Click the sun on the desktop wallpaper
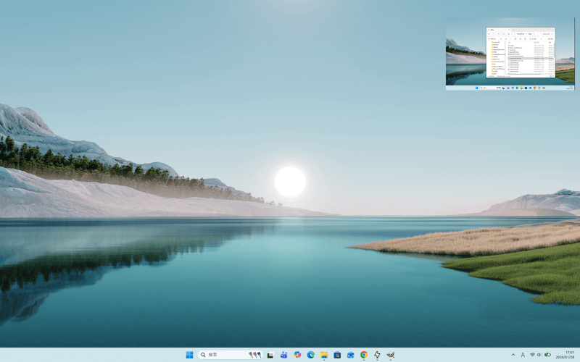This screenshot has height=362, width=580. [290, 182]
